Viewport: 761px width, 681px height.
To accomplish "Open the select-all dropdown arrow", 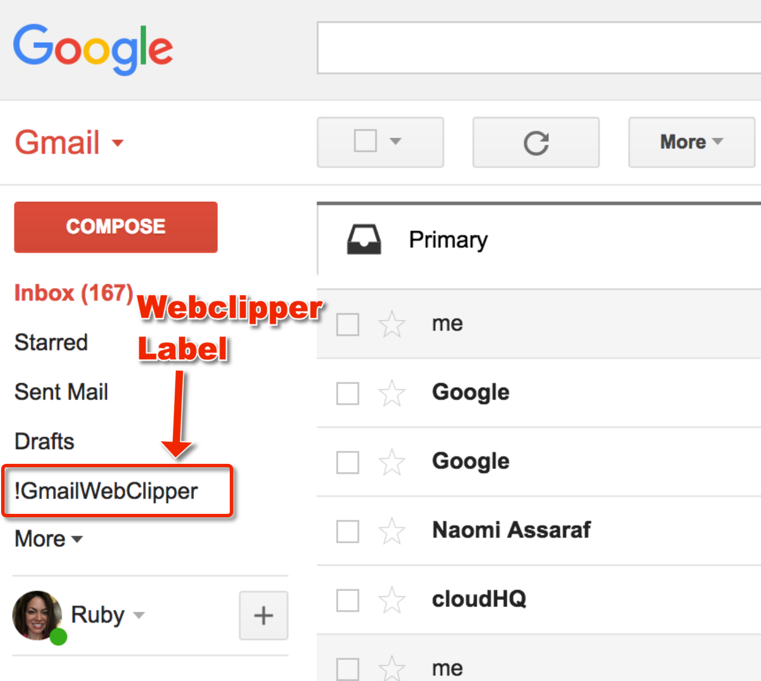I will (396, 142).
